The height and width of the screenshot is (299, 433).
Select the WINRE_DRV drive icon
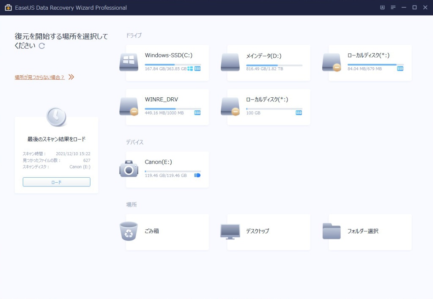pos(129,107)
